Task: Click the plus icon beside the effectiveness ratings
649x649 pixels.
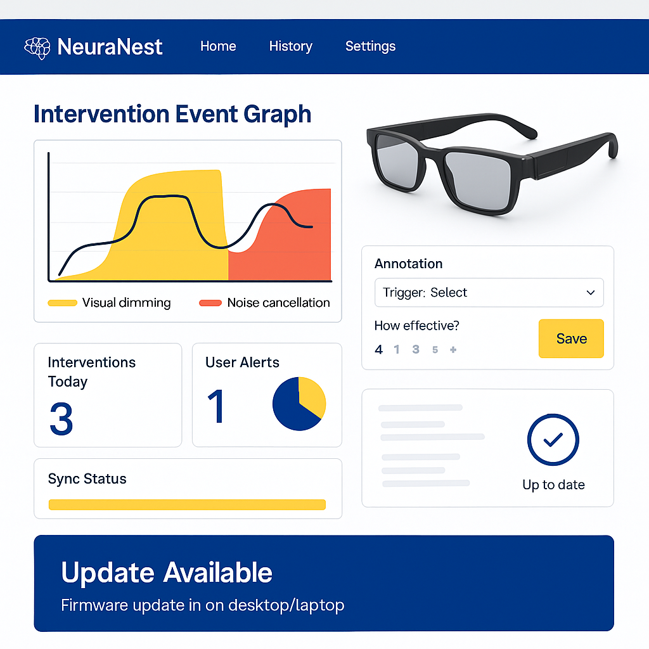Action: pyautogui.click(x=453, y=349)
